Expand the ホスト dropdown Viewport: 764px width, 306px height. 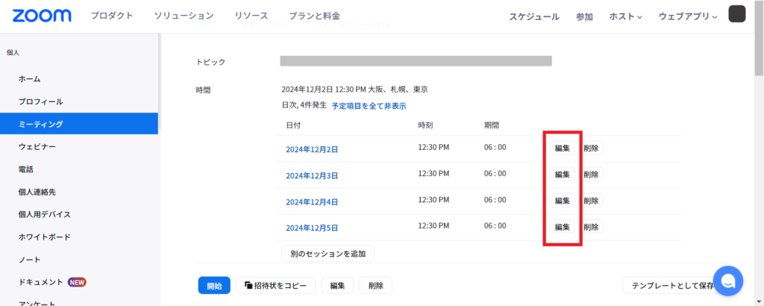point(625,16)
